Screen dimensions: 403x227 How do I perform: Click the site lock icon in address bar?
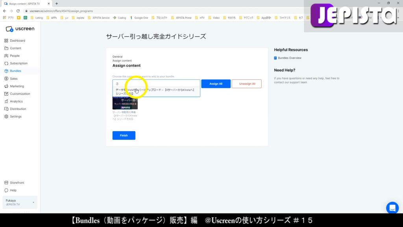(x=26, y=11)
